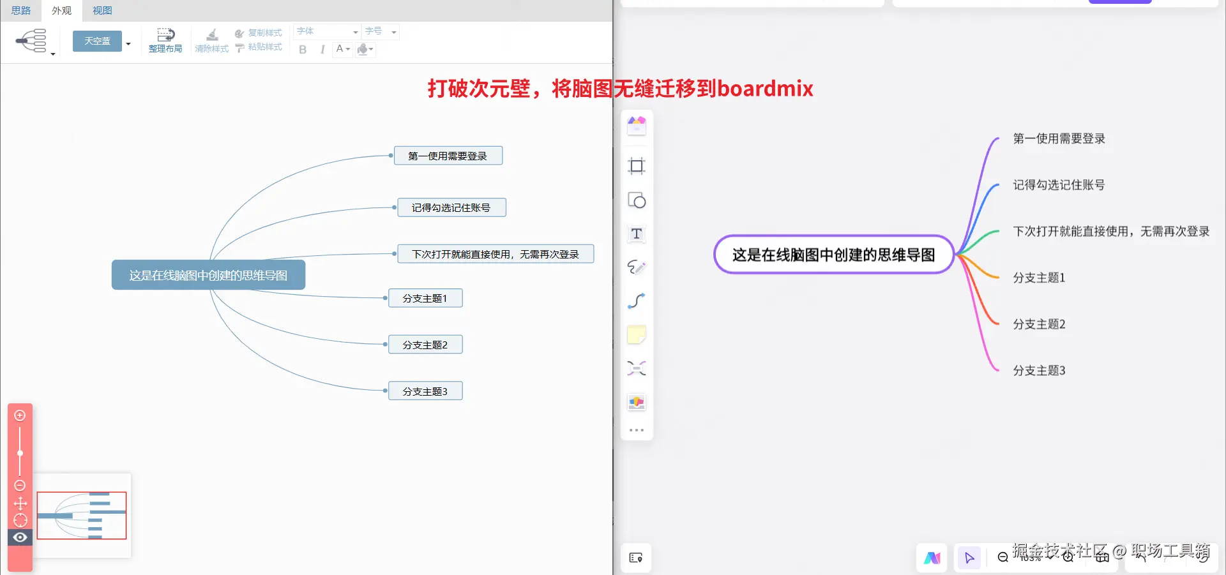Image resolution: width=1226 pixels, height=575 pixels.
Task: Click the mind map layout template icon
Action: [32, 40]
